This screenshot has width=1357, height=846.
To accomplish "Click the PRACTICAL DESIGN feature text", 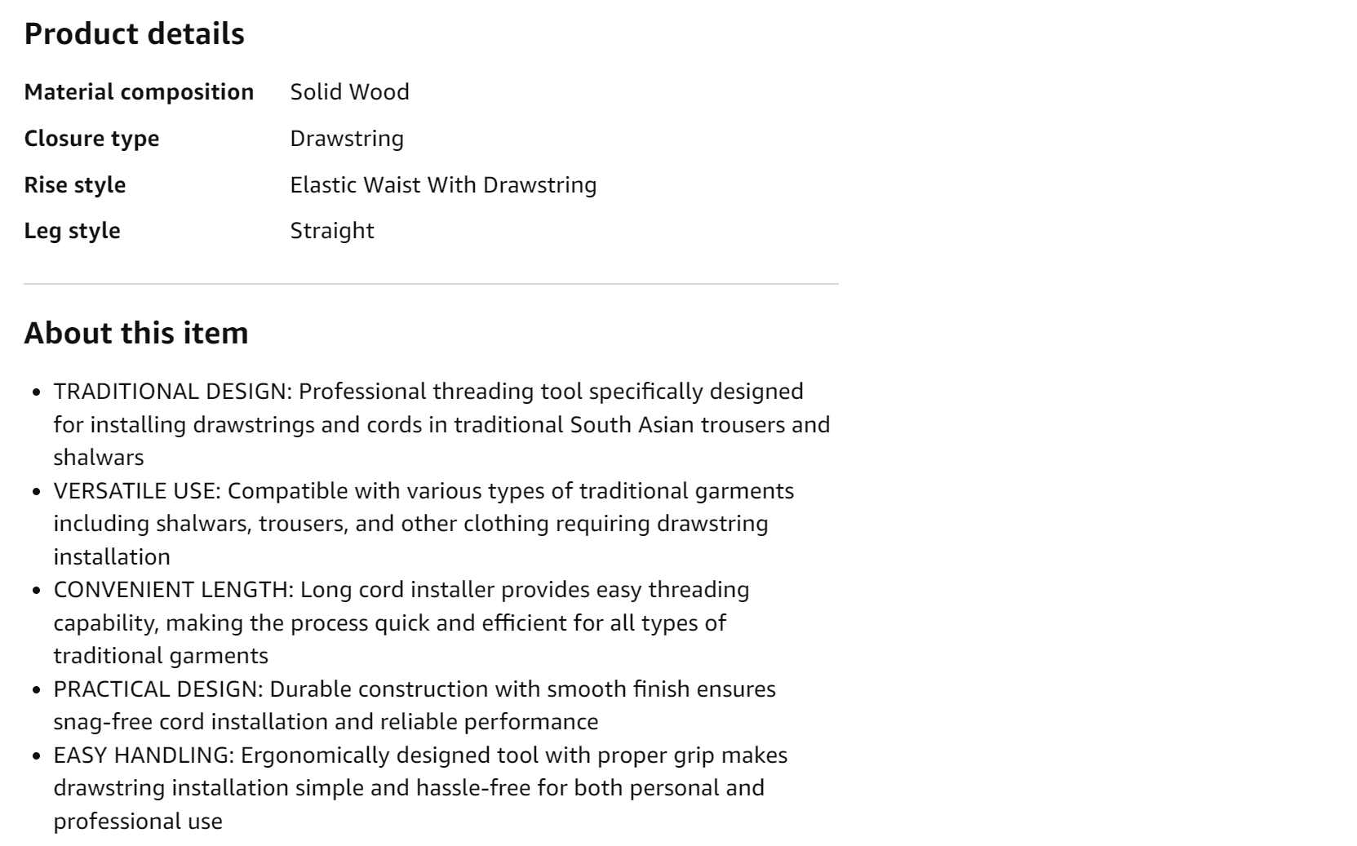I will click(414, 706).
